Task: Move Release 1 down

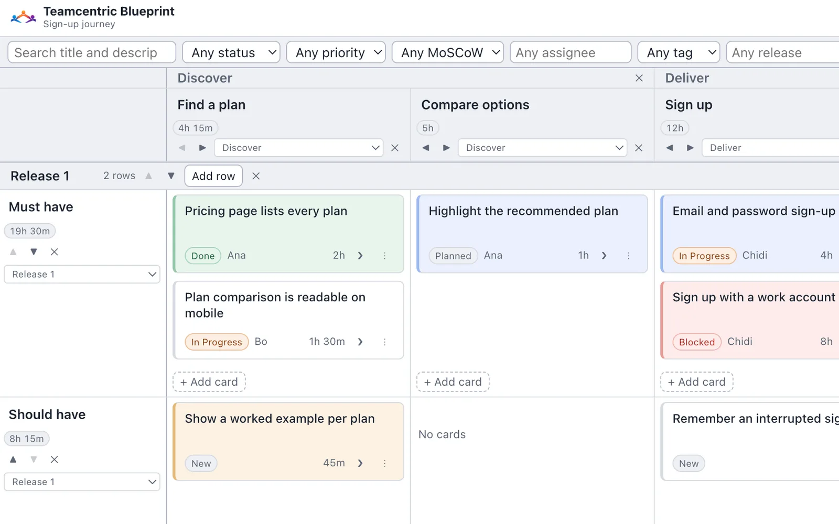Action: point(171,176)
